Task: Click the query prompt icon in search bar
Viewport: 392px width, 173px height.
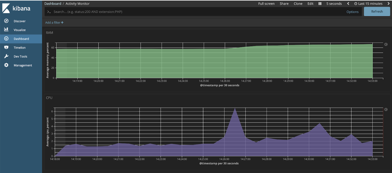Action: tap(49, 12)
